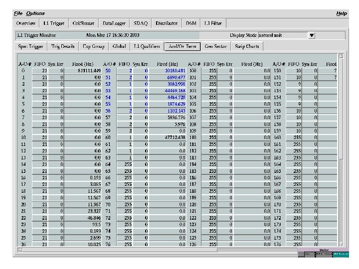Screen dimensions: 359x269
Task: Click A/O number 150 row label
Action: 278,71
